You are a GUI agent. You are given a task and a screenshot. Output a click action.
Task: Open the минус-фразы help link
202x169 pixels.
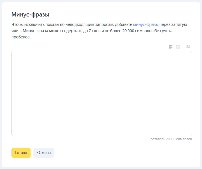[146, 24]
